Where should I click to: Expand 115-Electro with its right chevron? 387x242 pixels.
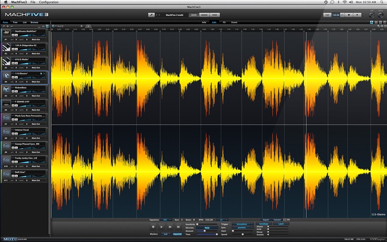tap(44, 74)
